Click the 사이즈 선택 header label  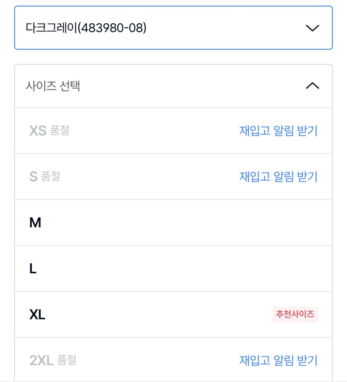[53, 86]
